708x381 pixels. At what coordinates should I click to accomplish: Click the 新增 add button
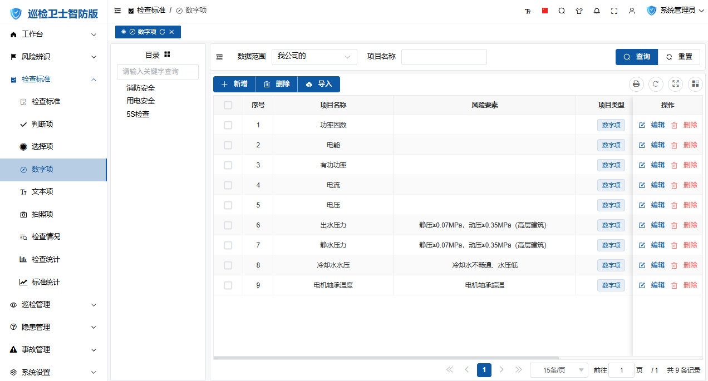pyautogui.click(x=234, y=84)
